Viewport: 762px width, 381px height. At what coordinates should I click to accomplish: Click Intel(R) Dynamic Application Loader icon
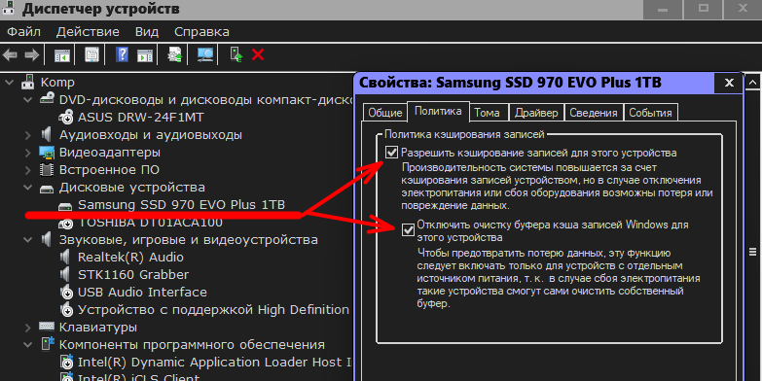[66, 363]
